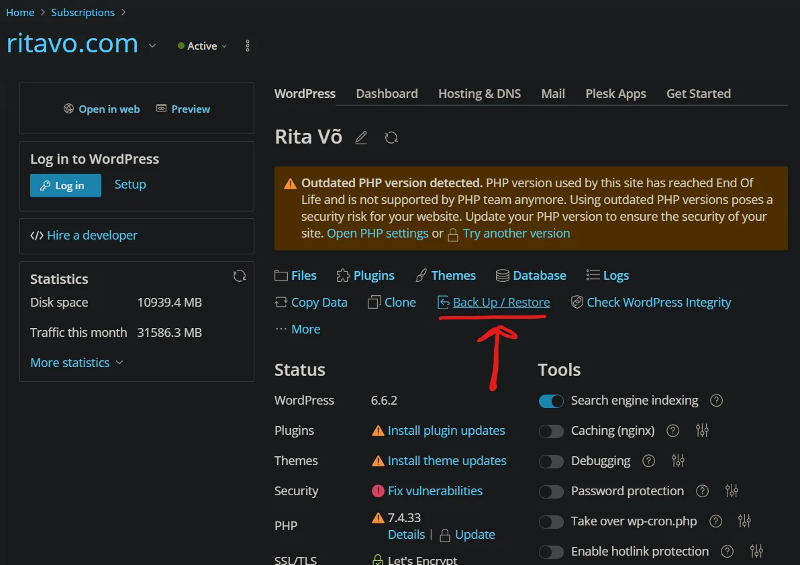Viewport: 800px width, 565px height.
Task: Click Try another version link
Action: (x=516, y=234)
